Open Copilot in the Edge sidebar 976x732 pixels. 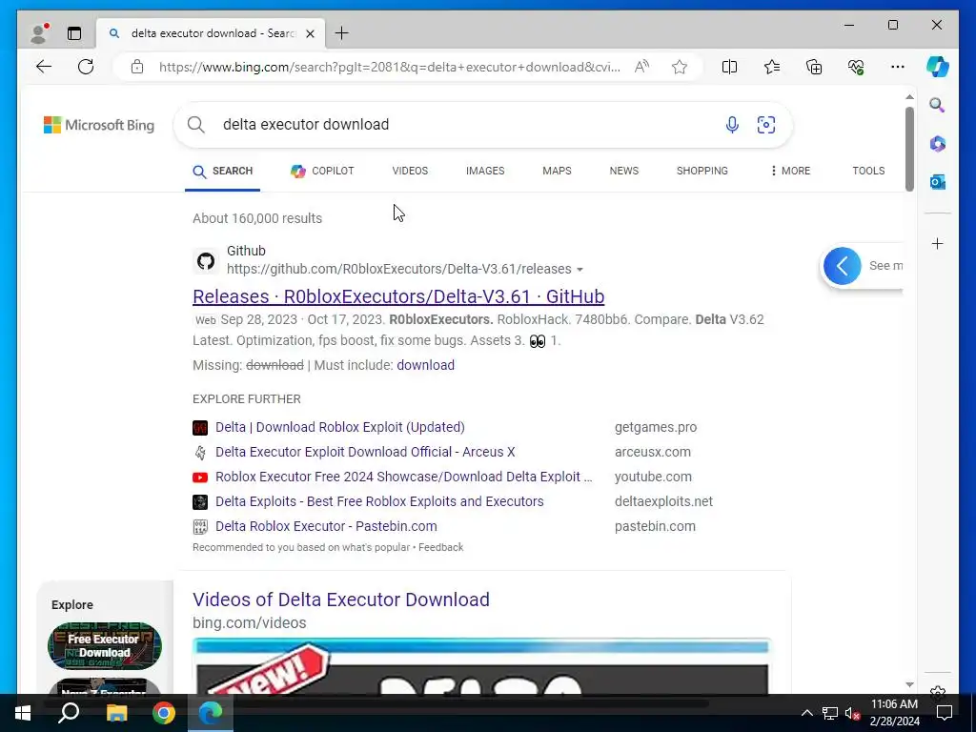938,67
